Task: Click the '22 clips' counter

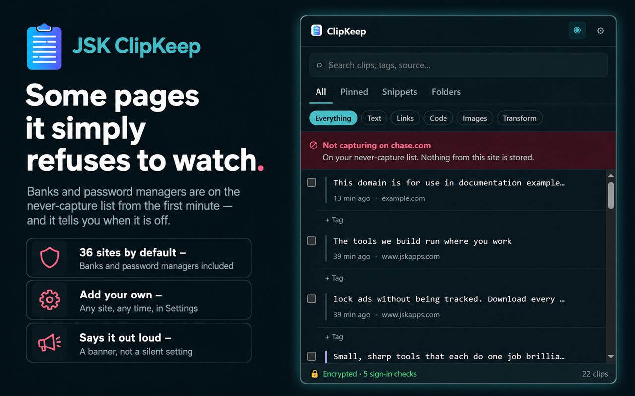Action: point(595,374)
